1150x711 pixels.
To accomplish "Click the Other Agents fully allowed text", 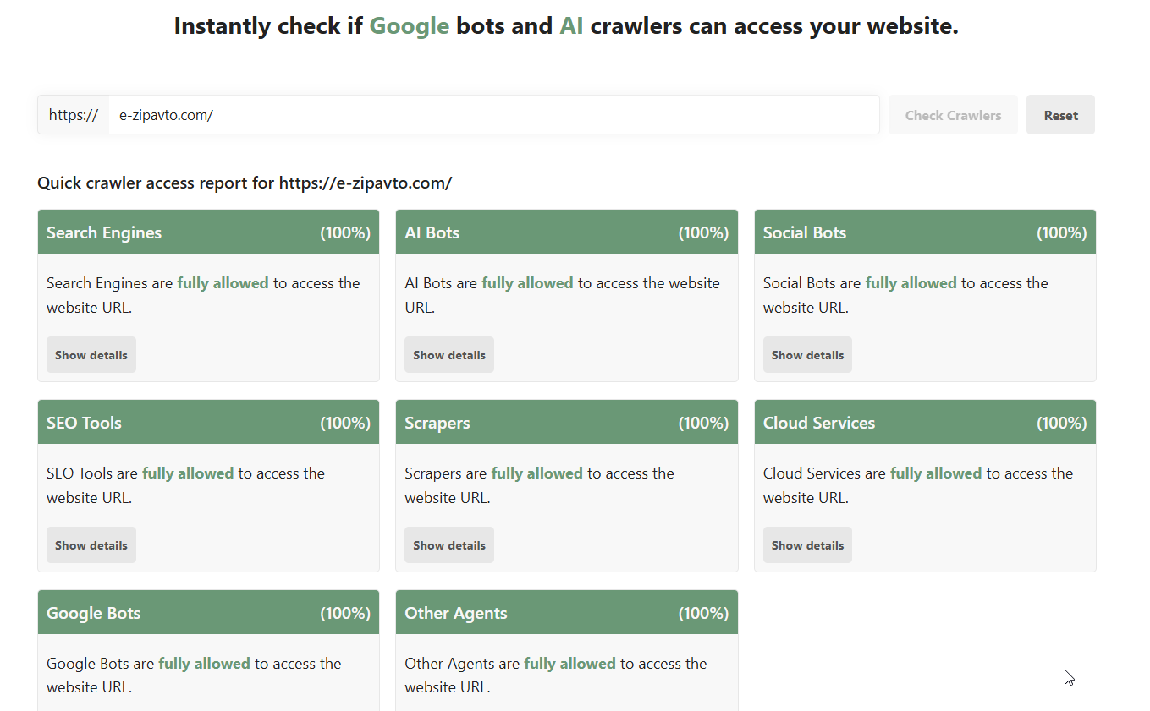I will coord(569,664).
